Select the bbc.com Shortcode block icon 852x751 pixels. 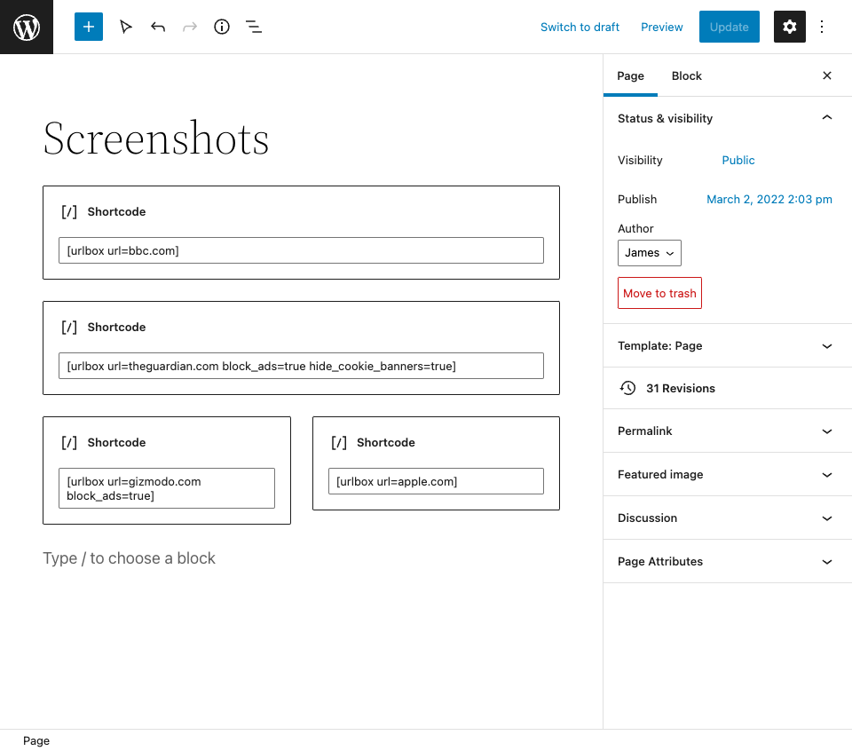point(68,211)
